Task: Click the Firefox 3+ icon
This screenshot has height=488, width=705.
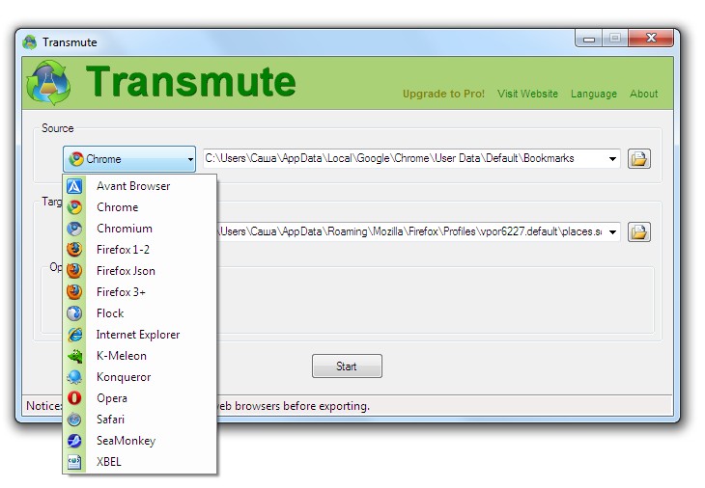Action: 74,292
